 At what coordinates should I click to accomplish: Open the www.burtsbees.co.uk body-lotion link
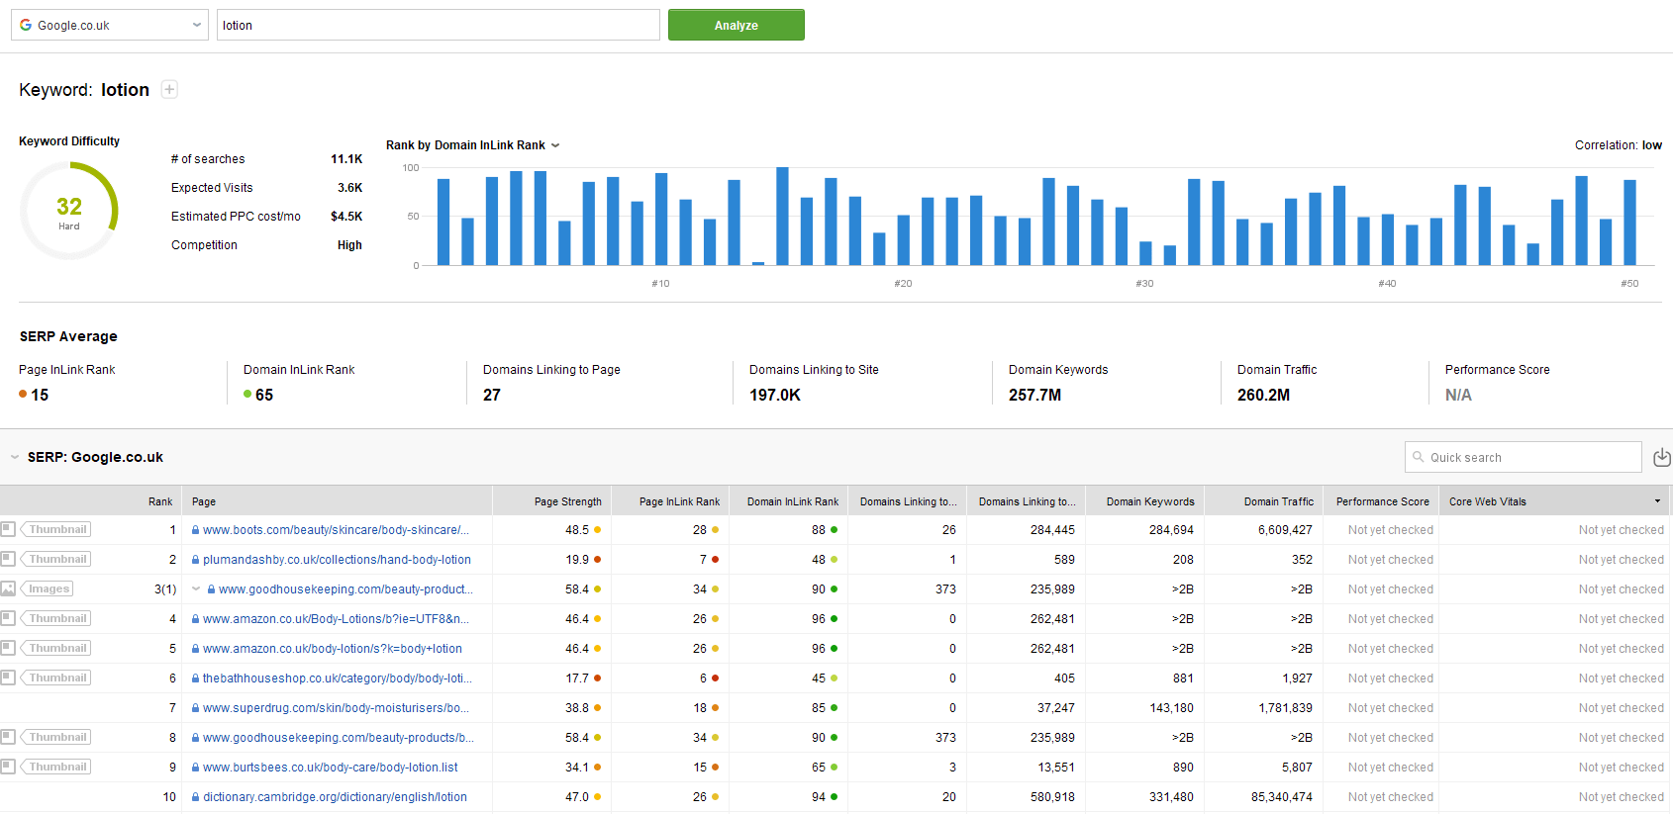point(331,768)
